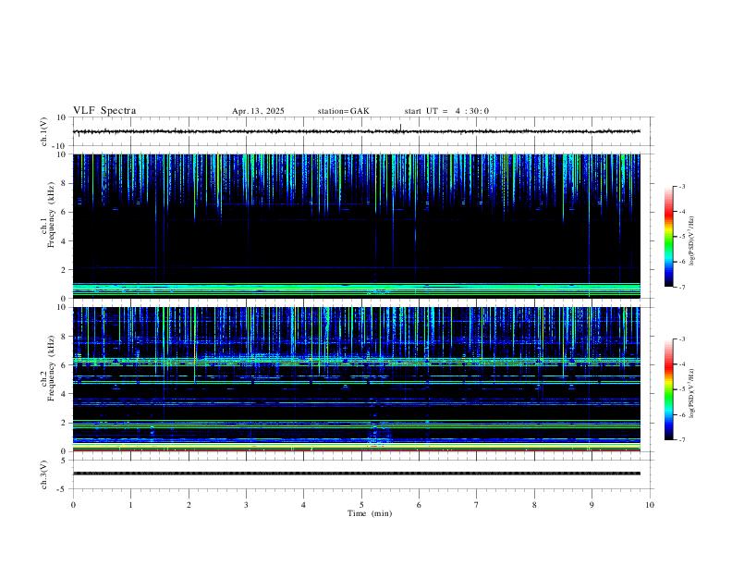Click the VLF Spectra title

[x=104, y=111]
